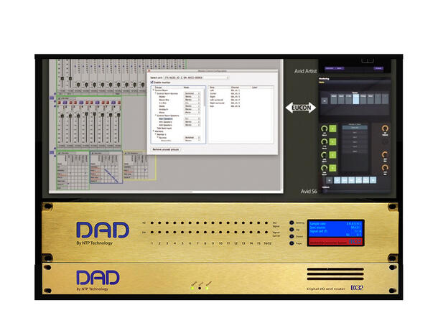Toggle the Enable monitor checkbox
438x323 pixels.
152,83
